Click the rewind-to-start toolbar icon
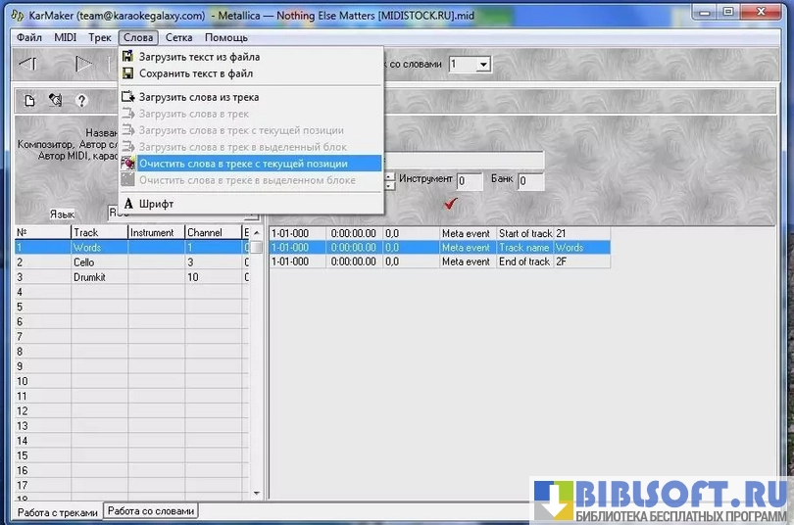The width and height of the screenshot is (794, 525). (x=27, y=65)
